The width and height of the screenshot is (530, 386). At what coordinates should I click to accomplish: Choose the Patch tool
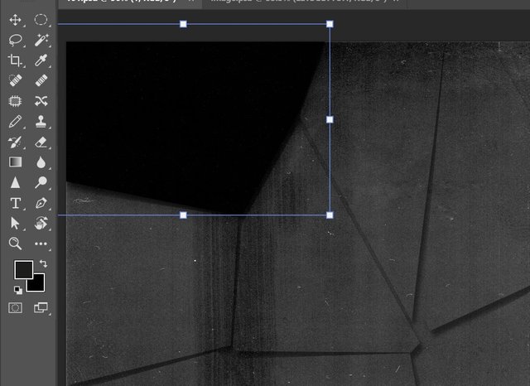15,101
